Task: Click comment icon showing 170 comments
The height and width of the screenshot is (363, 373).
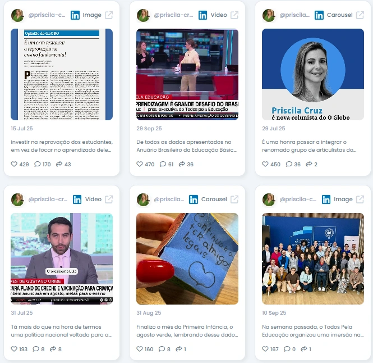Action: pyautogui.click(x=38, y=164)
